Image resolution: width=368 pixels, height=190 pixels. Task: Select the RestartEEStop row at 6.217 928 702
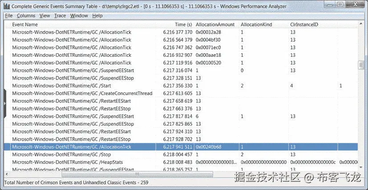point(181,139)
